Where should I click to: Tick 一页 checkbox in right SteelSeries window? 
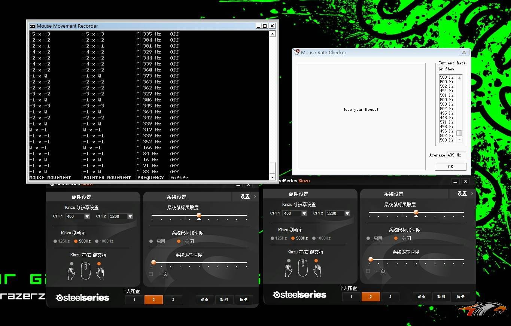pos(368,271)
